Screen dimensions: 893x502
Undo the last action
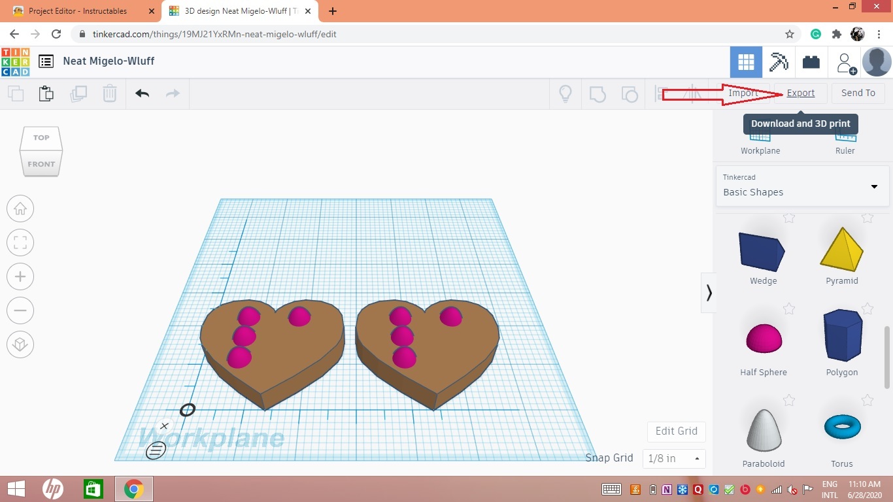[143, 93]
